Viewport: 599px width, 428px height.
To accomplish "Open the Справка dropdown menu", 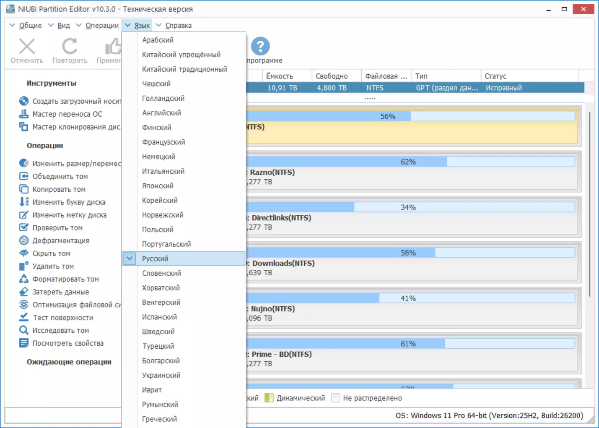I will coord(174,26).
